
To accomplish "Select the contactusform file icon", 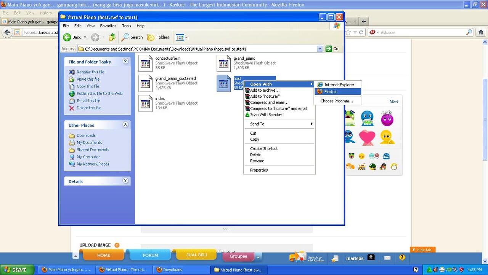I will 145,63.
